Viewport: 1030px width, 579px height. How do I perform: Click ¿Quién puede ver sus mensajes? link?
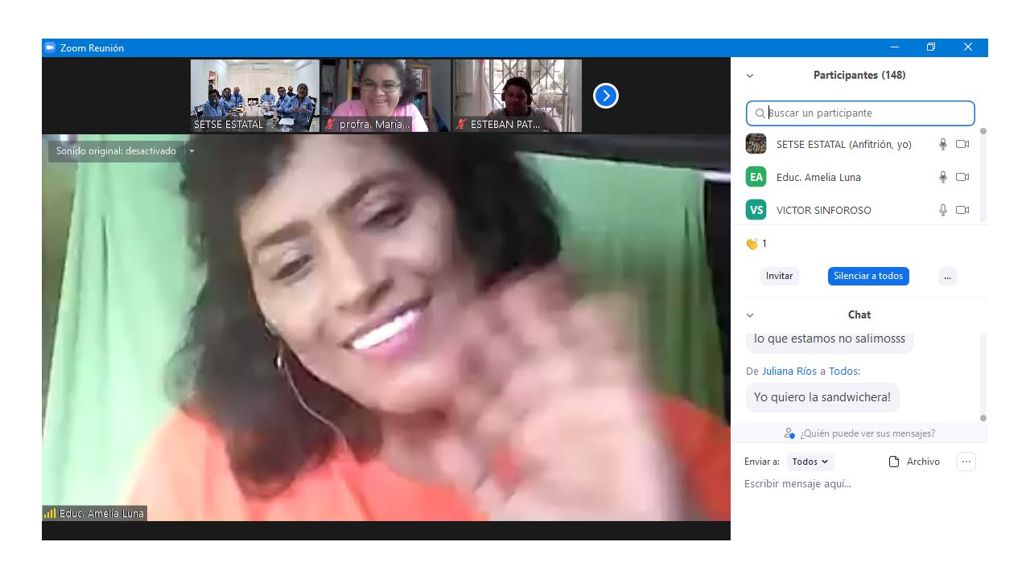(867, 433)
